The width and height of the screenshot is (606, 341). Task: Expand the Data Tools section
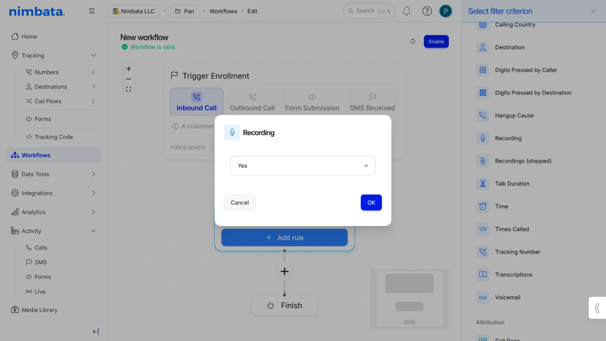(94, 174)
